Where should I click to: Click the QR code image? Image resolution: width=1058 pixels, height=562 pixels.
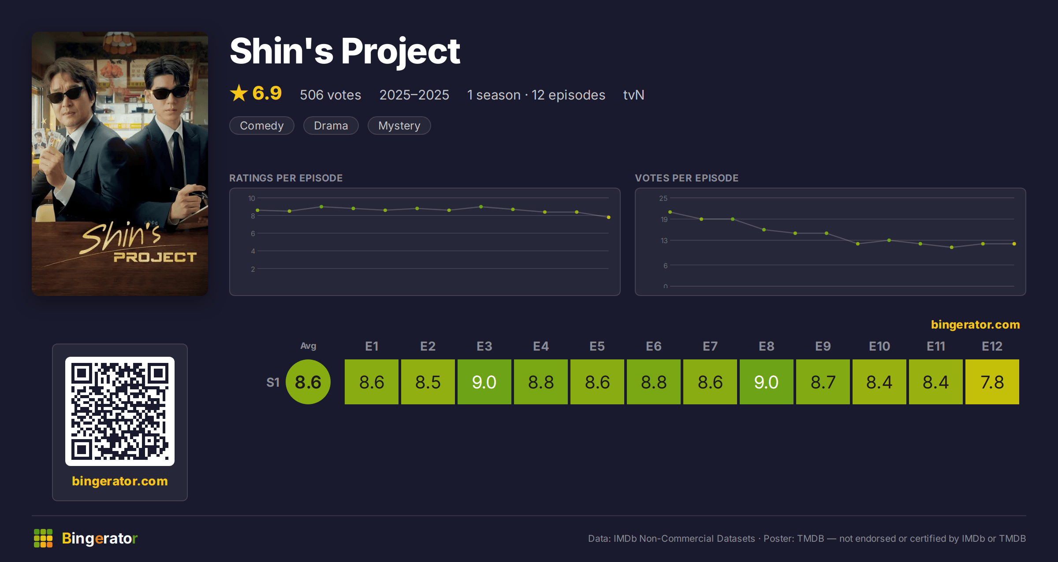click(120, 411)
